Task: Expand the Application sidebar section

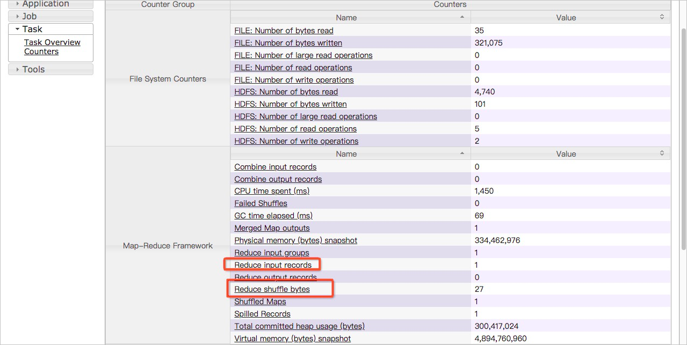Action: point(50,4)
